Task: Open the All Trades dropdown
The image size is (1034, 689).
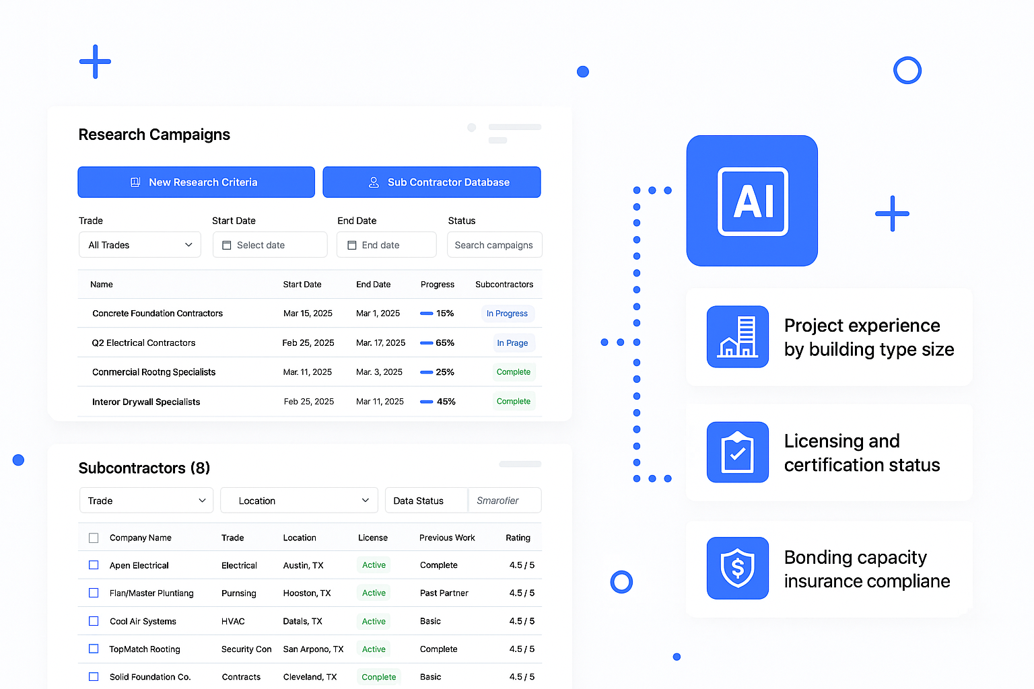Action: pos(139,245)
